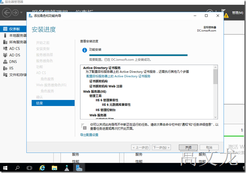Viewport: 246px width, 173px height.
Task: Click the results list scroll-up arrow
Action: (215, 67)
